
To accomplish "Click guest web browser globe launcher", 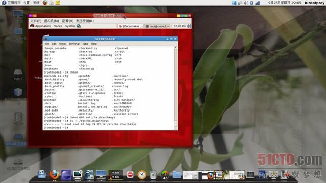I will coord(79,26).
